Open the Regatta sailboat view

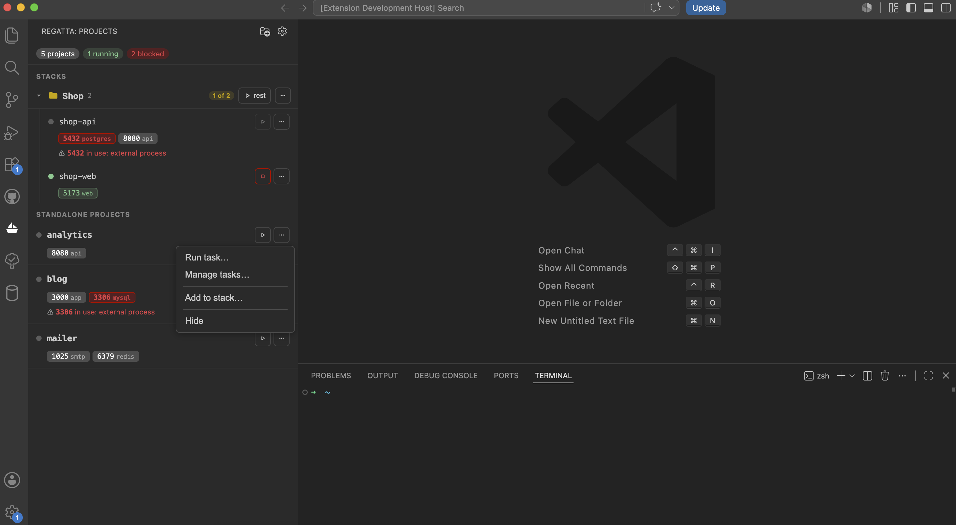[12, 228]
